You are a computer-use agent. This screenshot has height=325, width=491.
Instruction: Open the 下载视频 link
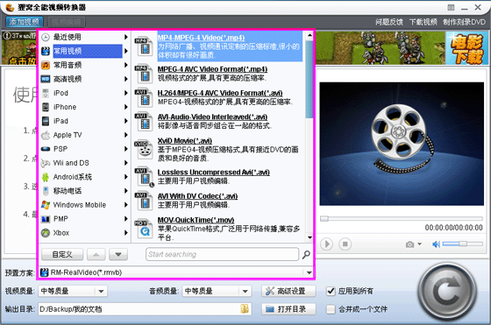(x=423, y=22)
